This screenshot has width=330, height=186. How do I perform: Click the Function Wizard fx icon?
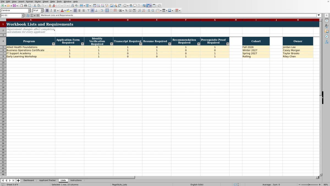click(28, 15)
